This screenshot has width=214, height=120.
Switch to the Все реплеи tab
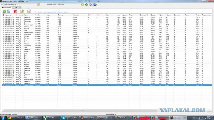tap(7, 8)
